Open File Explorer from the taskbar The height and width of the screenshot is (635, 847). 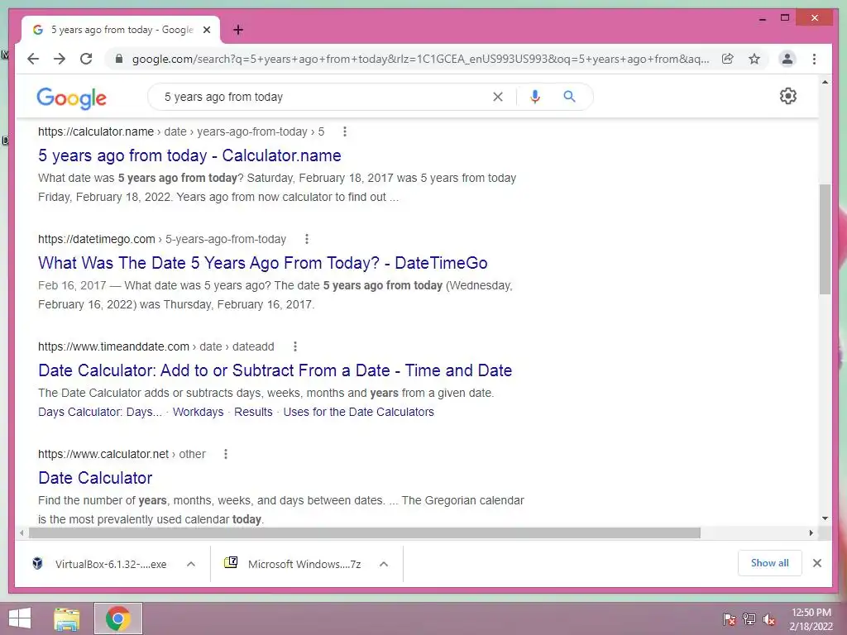click(x=67, y=618)
